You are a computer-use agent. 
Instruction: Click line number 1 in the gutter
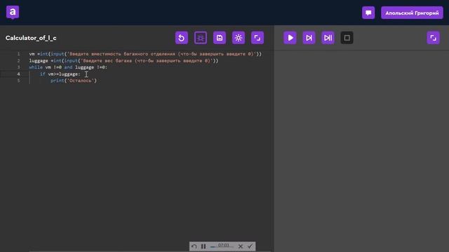tap(19, 54)
